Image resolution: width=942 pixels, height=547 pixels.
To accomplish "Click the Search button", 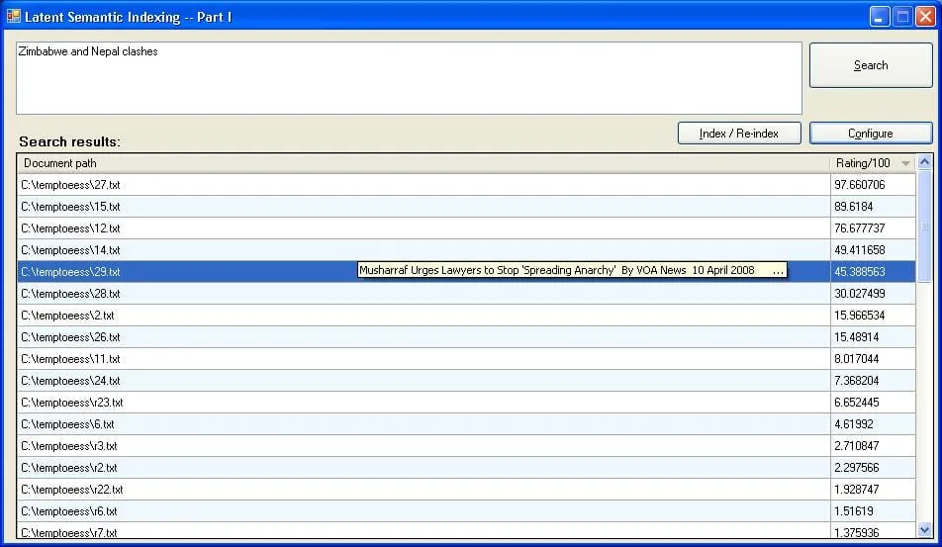I will 870,65.
